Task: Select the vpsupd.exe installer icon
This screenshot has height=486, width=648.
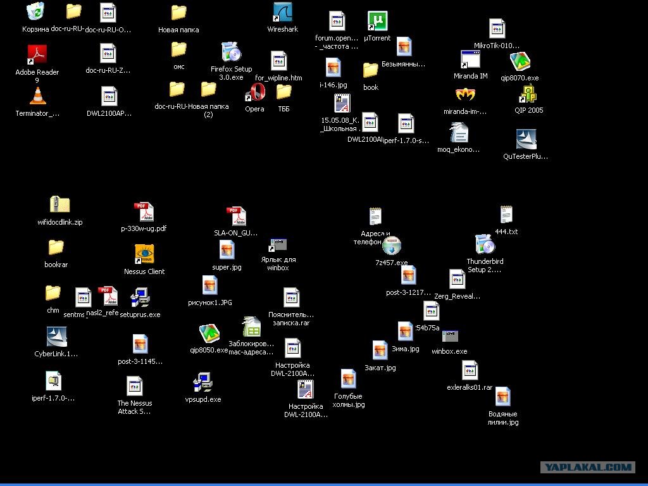Action: click(203, 382)
